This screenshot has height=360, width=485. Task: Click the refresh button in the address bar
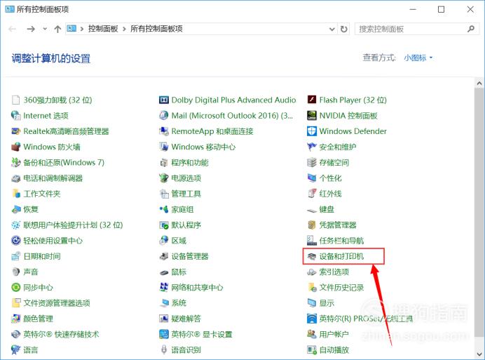[344, 29]
